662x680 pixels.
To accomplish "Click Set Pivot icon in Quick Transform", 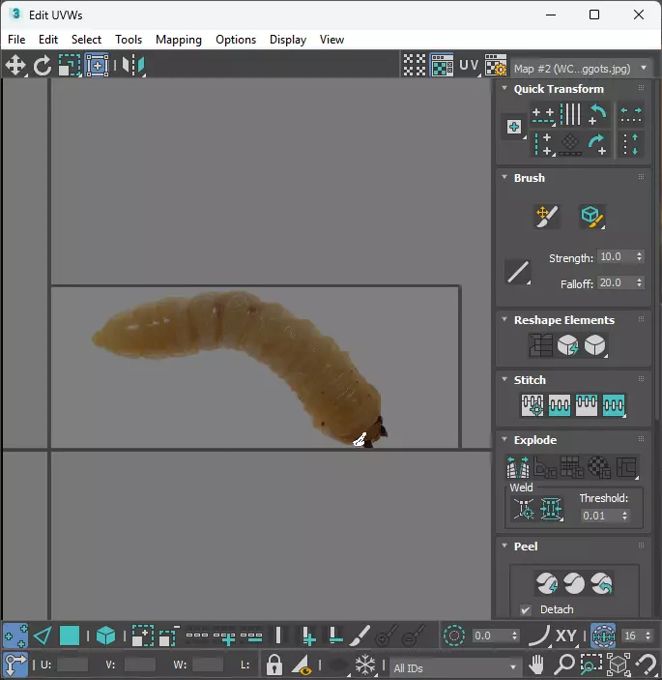I will click(x=514, y=127).
